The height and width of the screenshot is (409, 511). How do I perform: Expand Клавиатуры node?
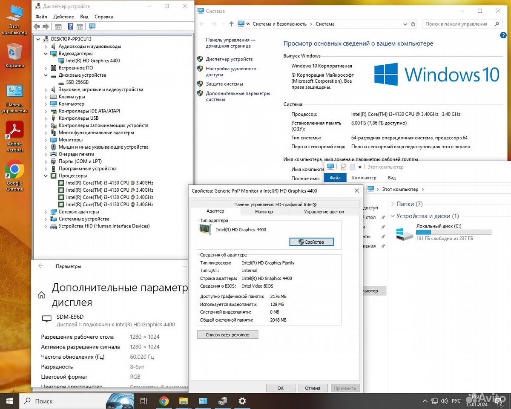tap(46, 97)
